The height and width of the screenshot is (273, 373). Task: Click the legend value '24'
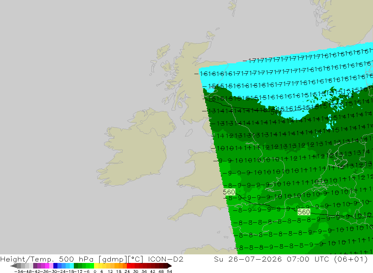[x=127, y=272]
